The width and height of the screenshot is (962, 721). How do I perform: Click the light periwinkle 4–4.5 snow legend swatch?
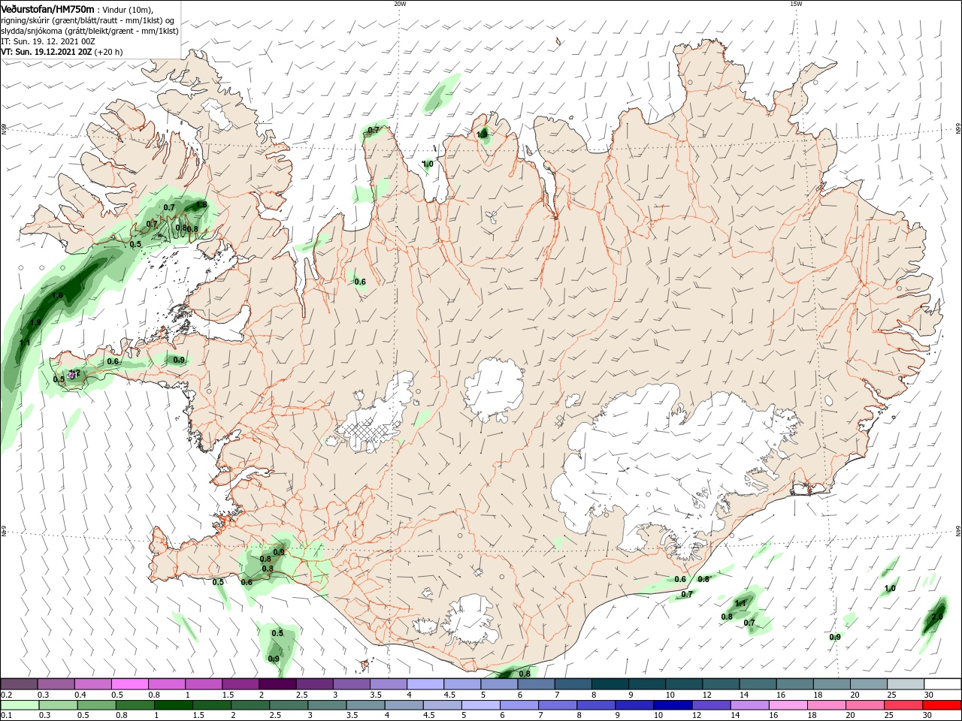click(425, 684)
